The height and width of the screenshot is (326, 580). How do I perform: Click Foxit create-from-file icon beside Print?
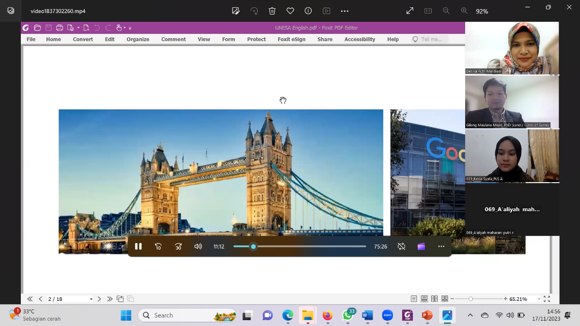click(70, 28)
